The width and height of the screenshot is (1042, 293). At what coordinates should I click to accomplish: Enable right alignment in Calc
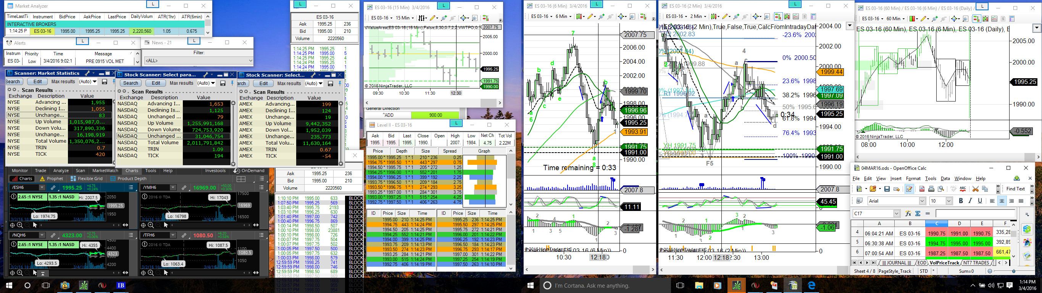coord(1011,201)
